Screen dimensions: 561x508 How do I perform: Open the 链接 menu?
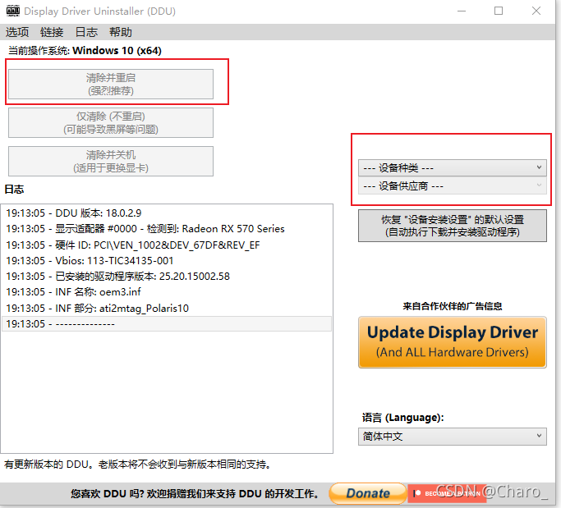pyautogui.click(x=52, y=32)
